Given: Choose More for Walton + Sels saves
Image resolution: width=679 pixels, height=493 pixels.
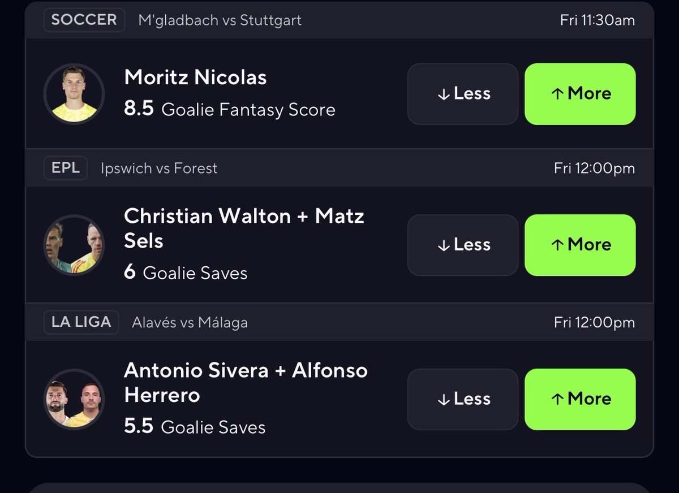Looking at the screenshot, I should 580,245.
